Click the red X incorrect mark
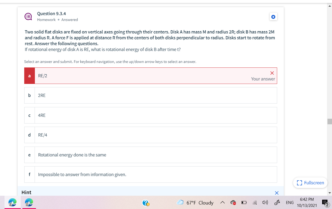Screen dimensions: 332x209 (272, 73)
